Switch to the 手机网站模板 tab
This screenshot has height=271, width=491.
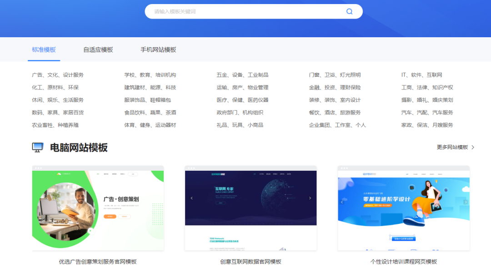[158, 49]
